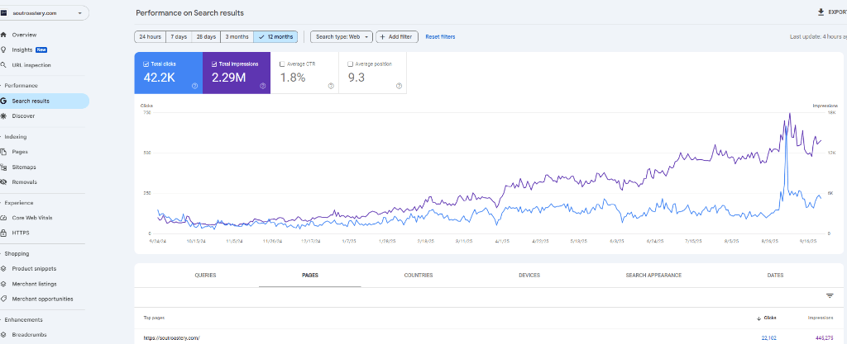Select the Sitemaps icon in sidebar
The image size is (847, 344).
click(4, 167)
